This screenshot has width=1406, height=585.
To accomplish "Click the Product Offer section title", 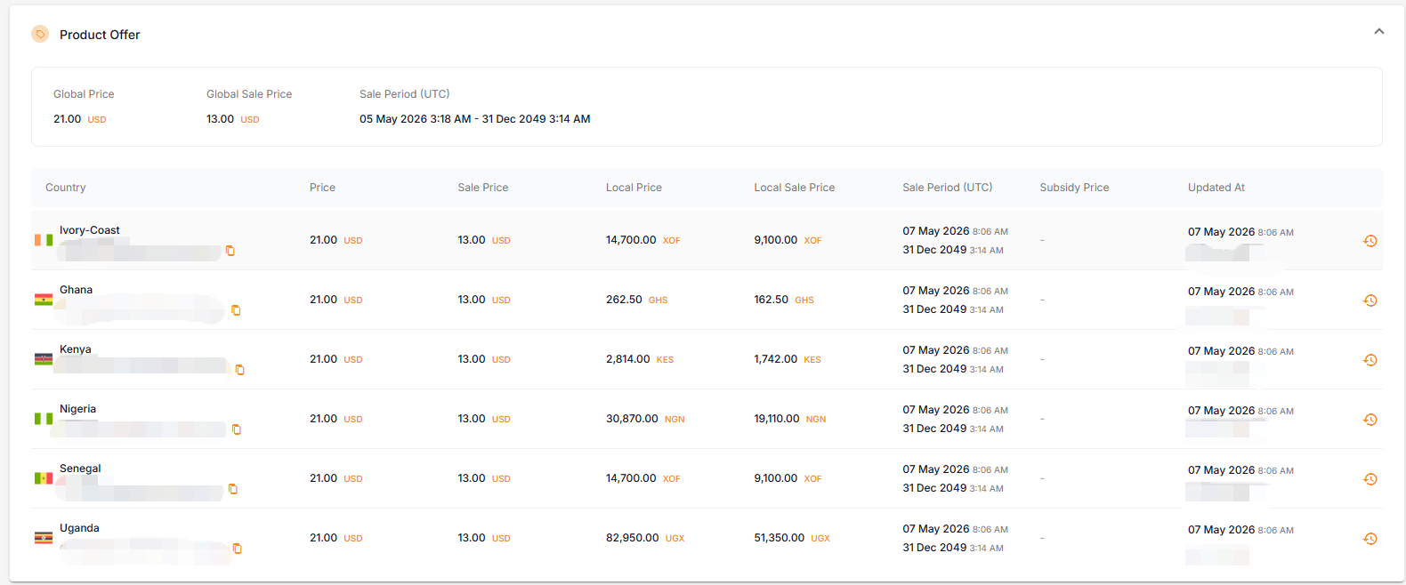I will tap(100, 35).
